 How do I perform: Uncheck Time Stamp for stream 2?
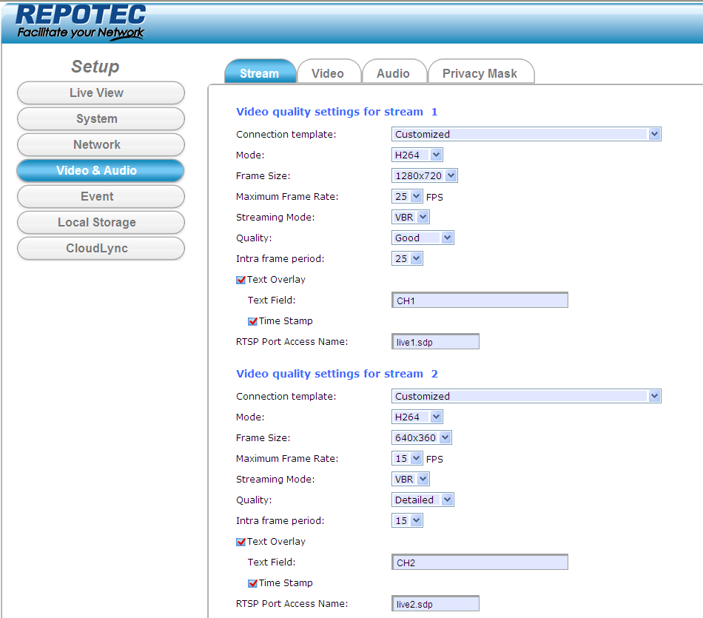[x=252, y=583]
